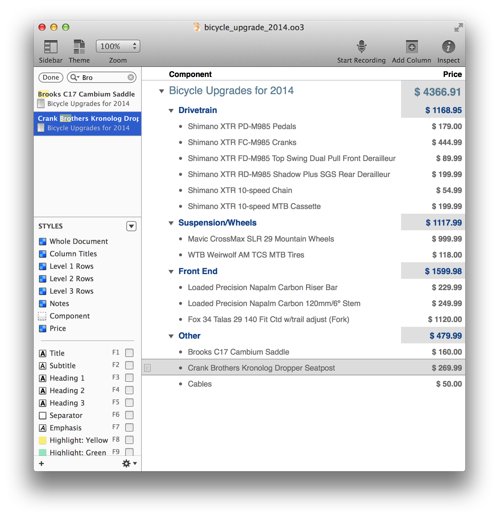Click the $ 1120.00 price cell
Image resolution: width=499 pixels, height=518 pixels.
point(445,319)
